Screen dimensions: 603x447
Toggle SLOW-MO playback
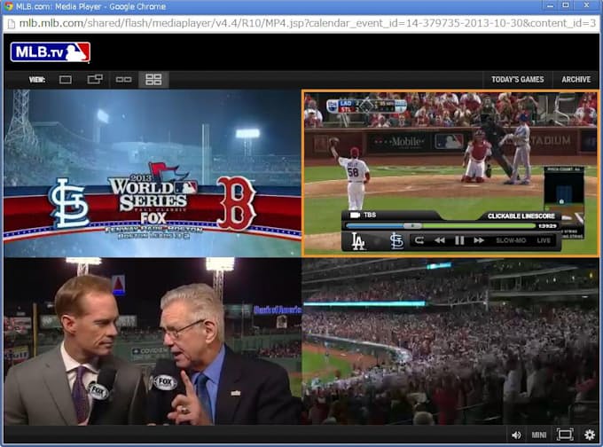[x=510, y=240]
